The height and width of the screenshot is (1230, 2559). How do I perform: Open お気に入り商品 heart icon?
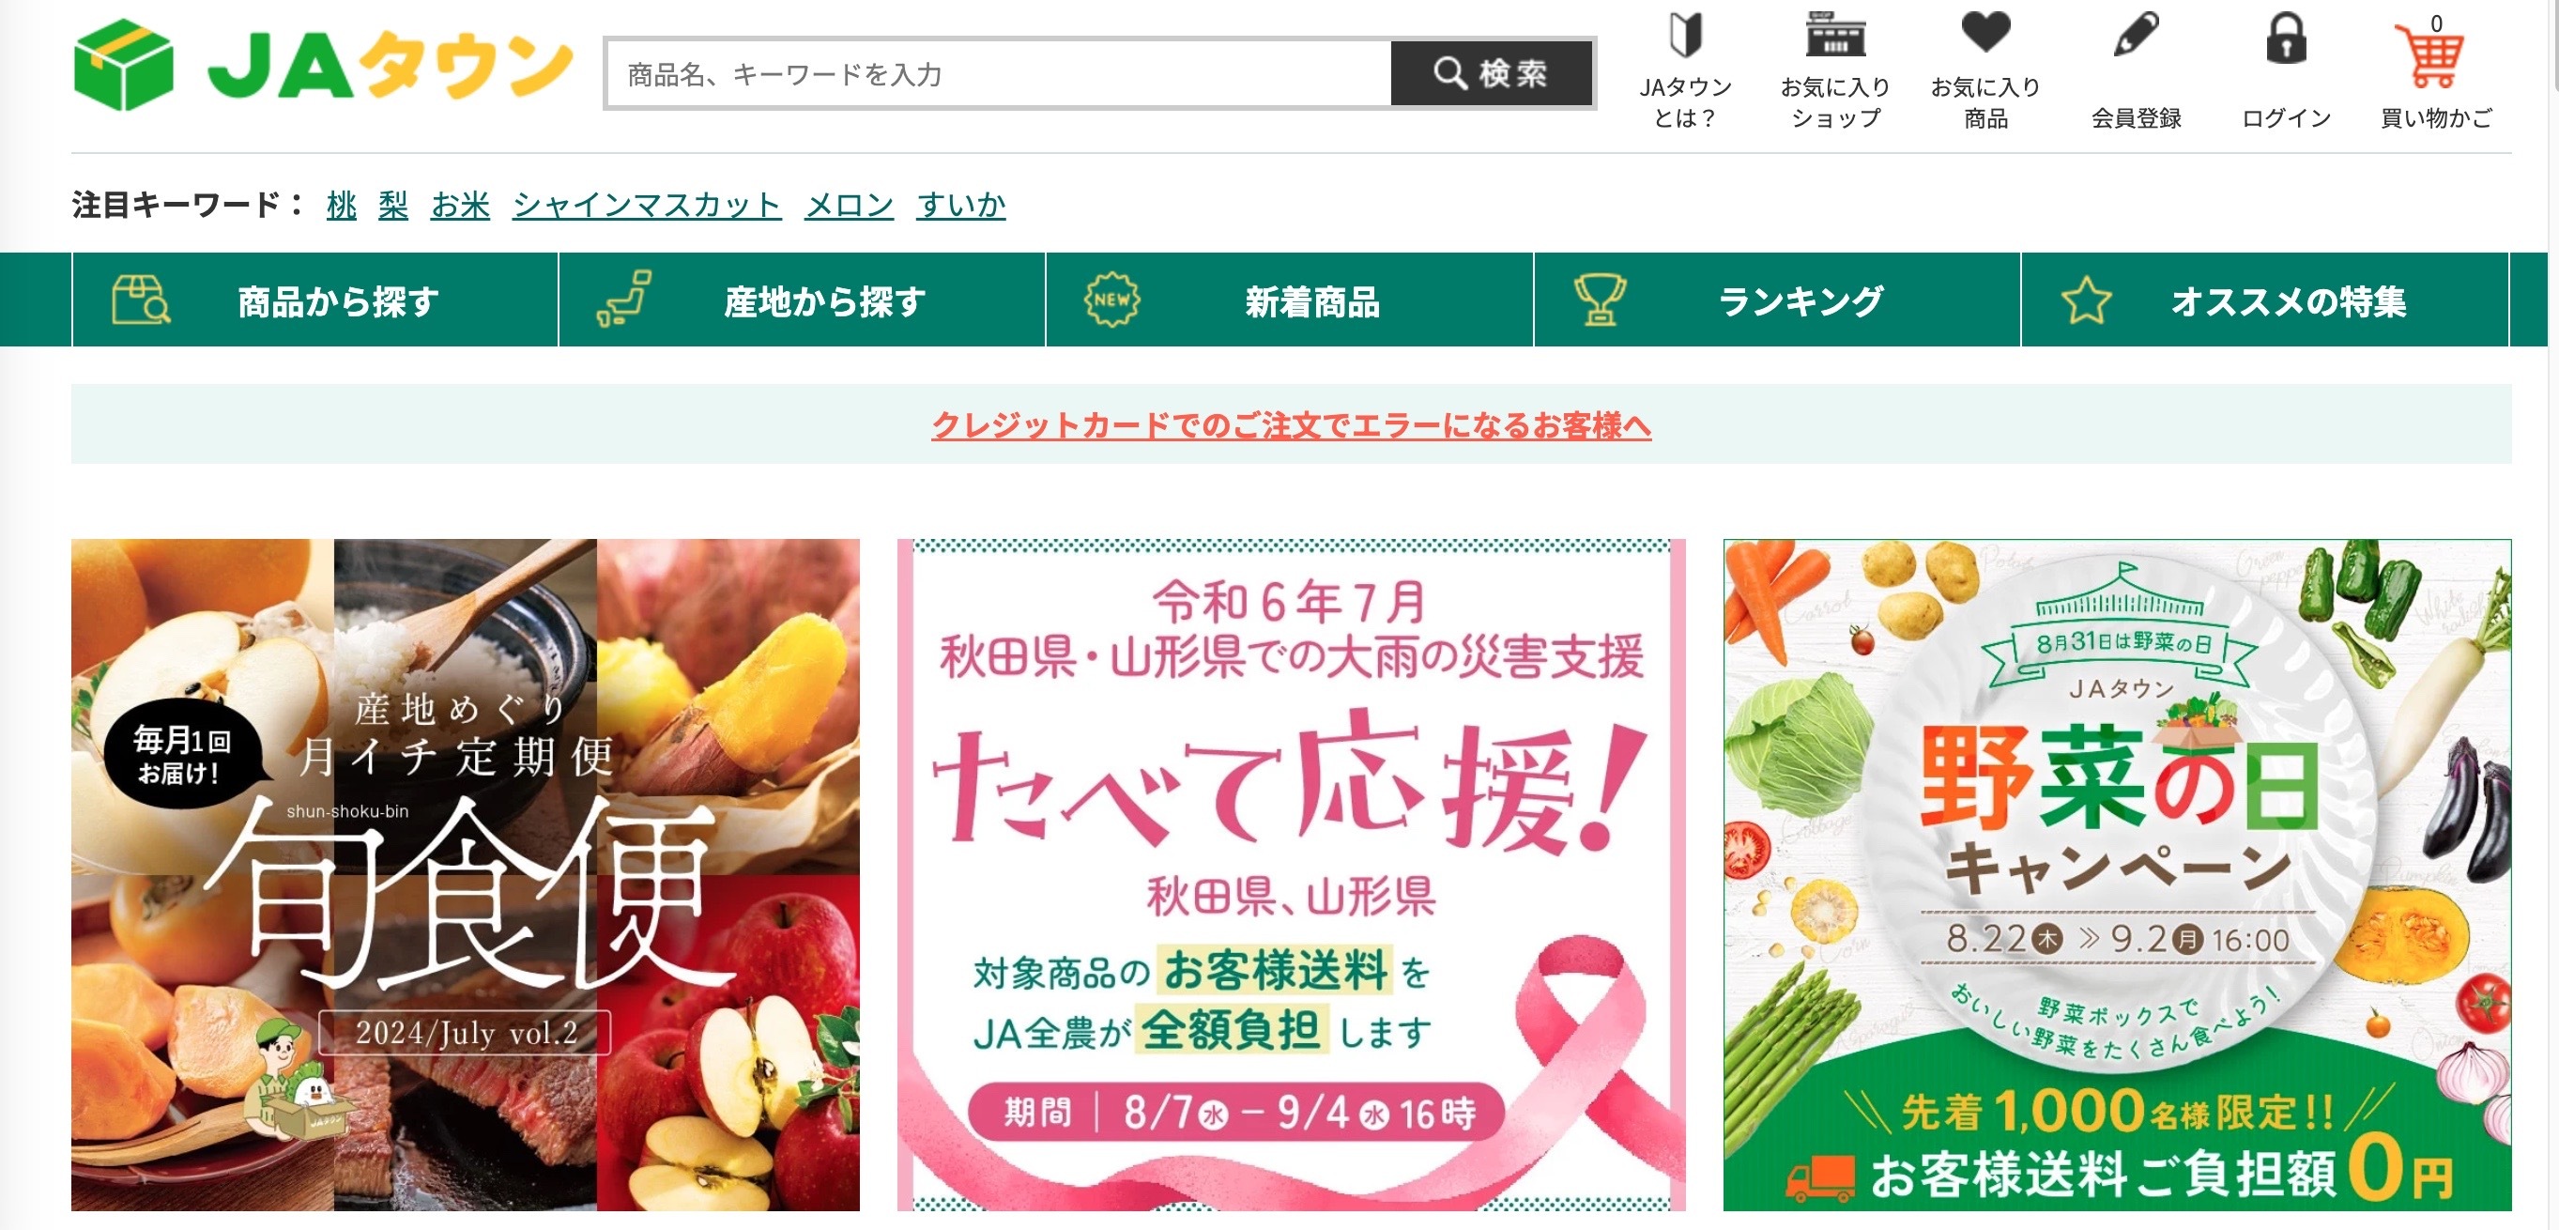[1984, 33]
